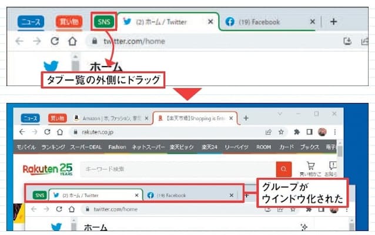Expand the red 買い物 tab group in top window
Viewport: 375px width, 235px height.
[x=69, y=22]
